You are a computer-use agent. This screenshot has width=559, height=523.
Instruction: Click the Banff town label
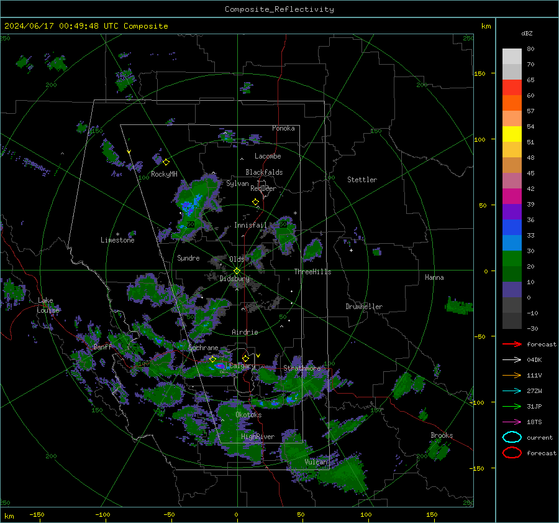click(x=102, y=347)
